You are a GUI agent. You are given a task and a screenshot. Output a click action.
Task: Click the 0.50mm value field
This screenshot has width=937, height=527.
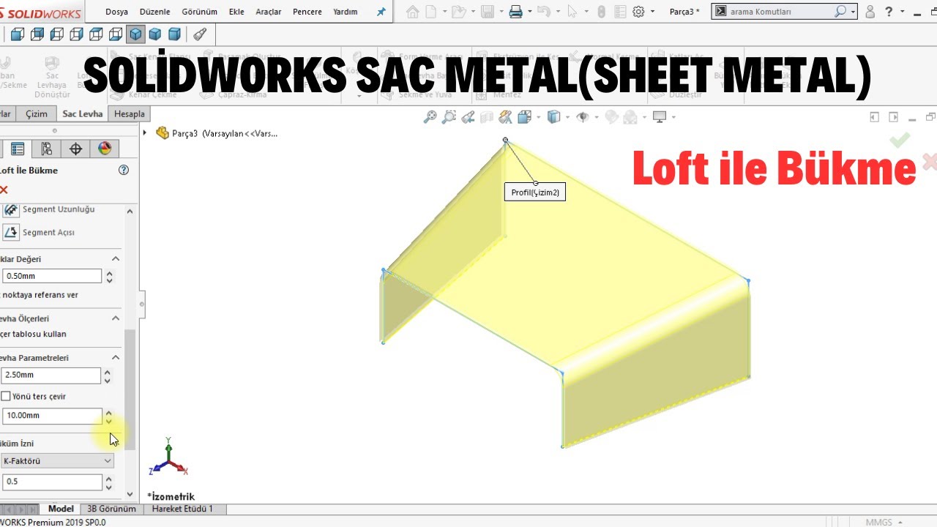(x=51, y=276)
